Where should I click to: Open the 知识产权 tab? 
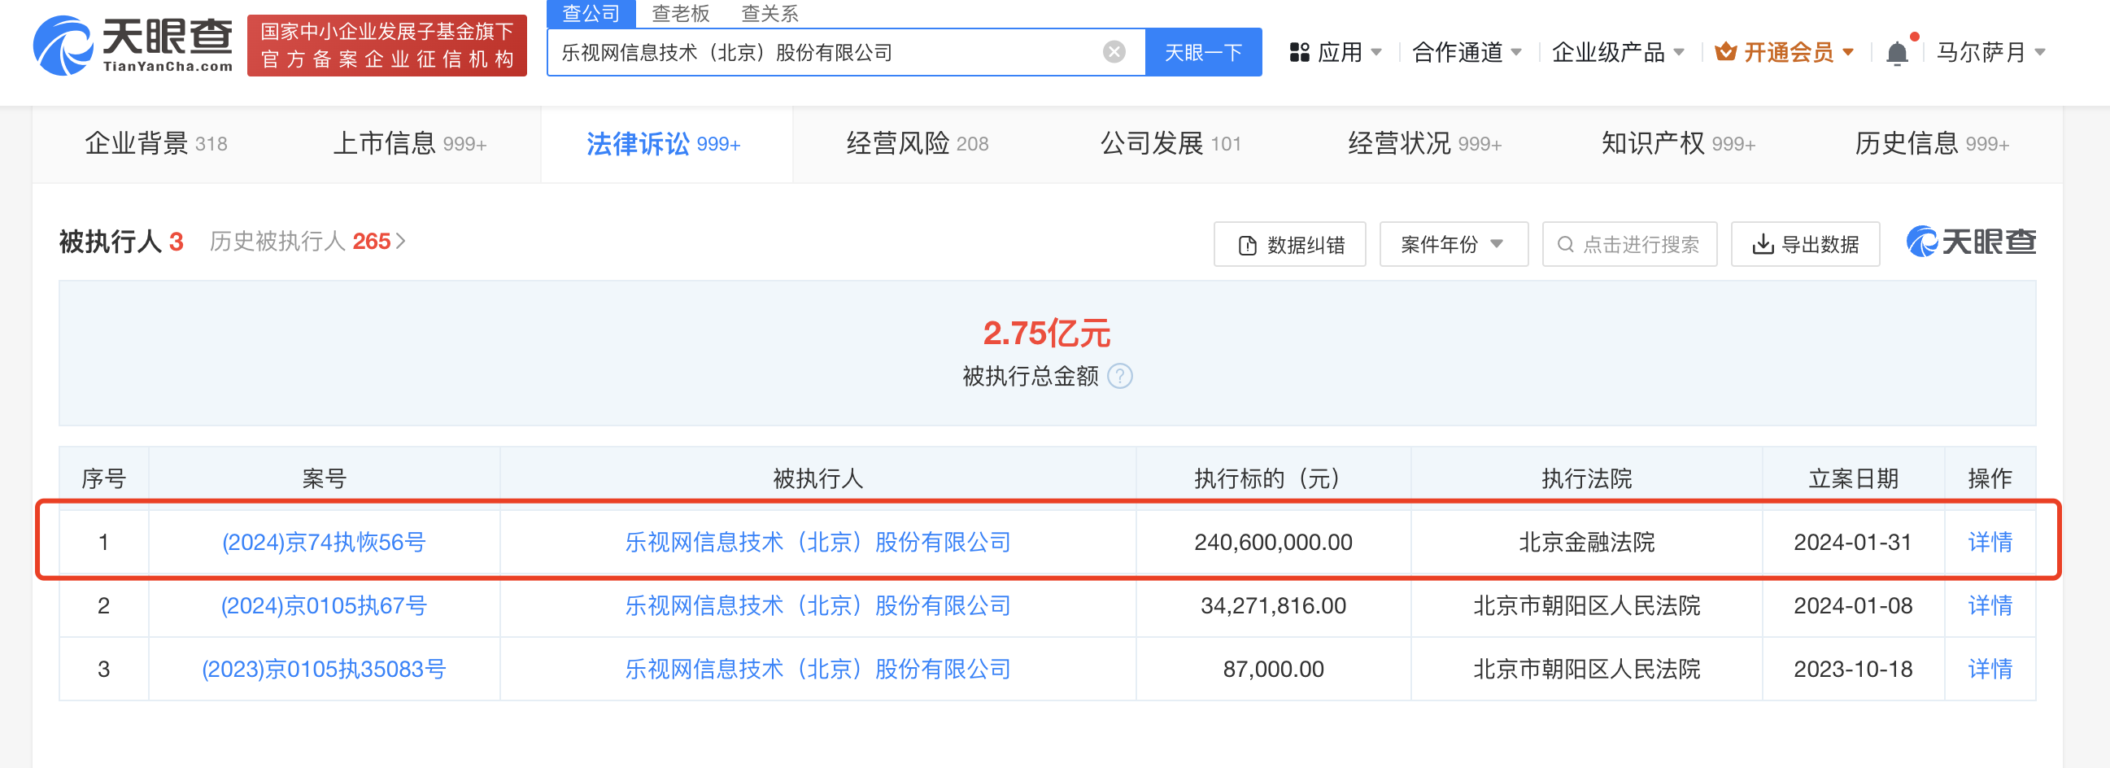(x=1677, y=144)
